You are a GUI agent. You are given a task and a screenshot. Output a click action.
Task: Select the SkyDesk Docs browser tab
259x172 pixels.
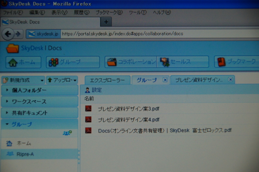click(50, 22)
